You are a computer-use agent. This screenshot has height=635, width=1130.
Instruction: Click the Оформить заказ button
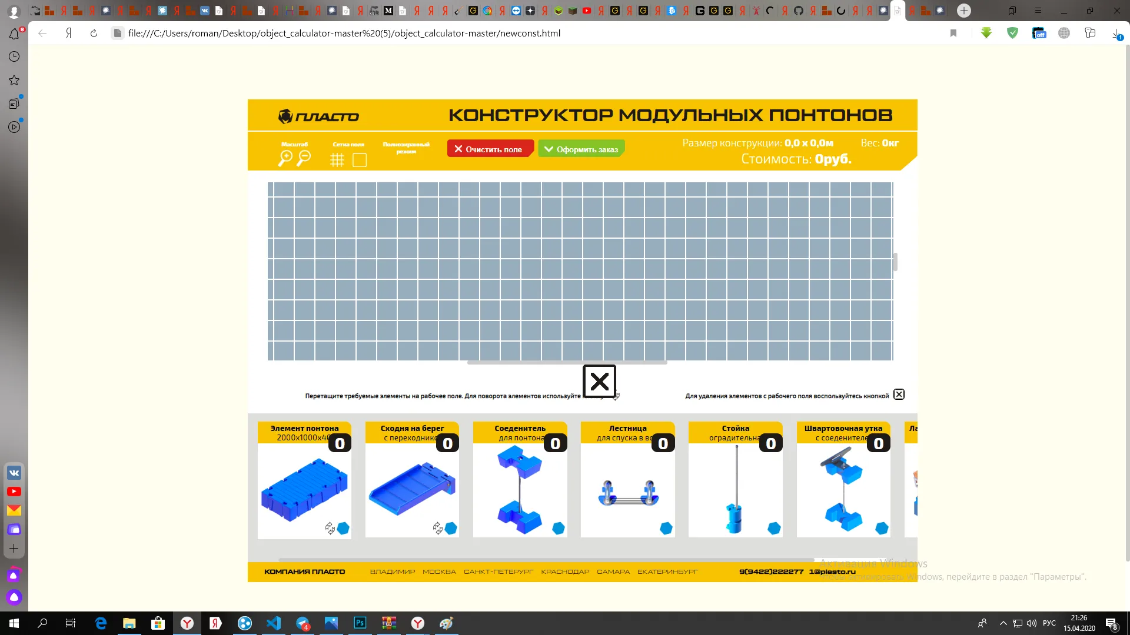[581, 149]
